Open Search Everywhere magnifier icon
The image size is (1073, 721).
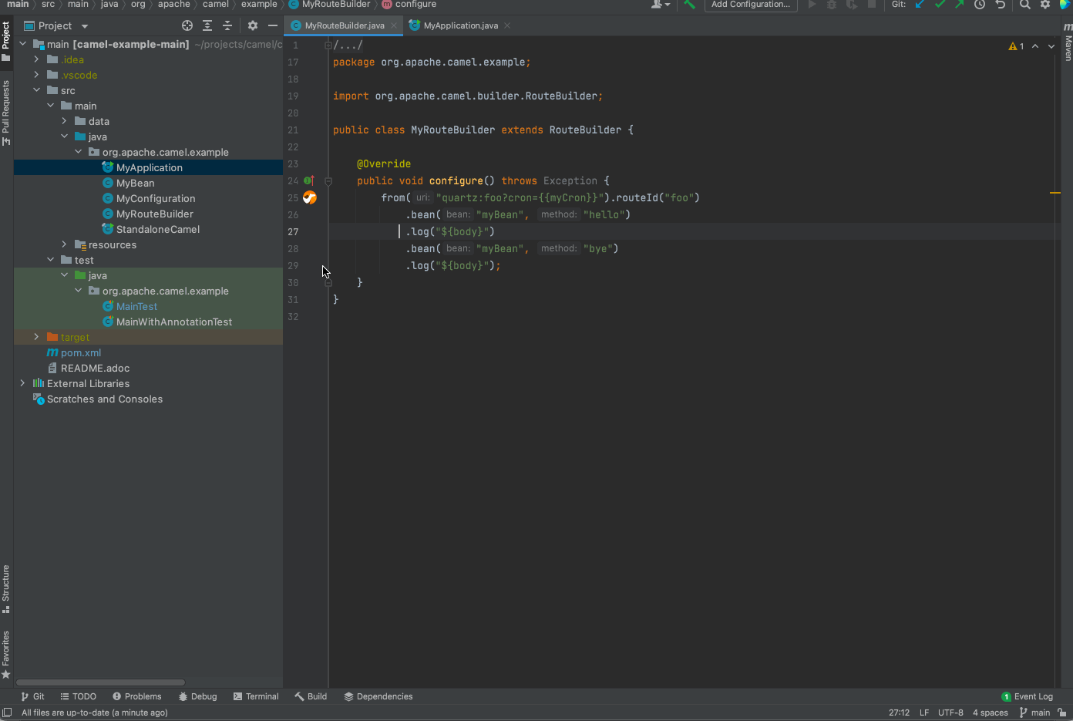pyautogui.click(x=1025, y=5)
